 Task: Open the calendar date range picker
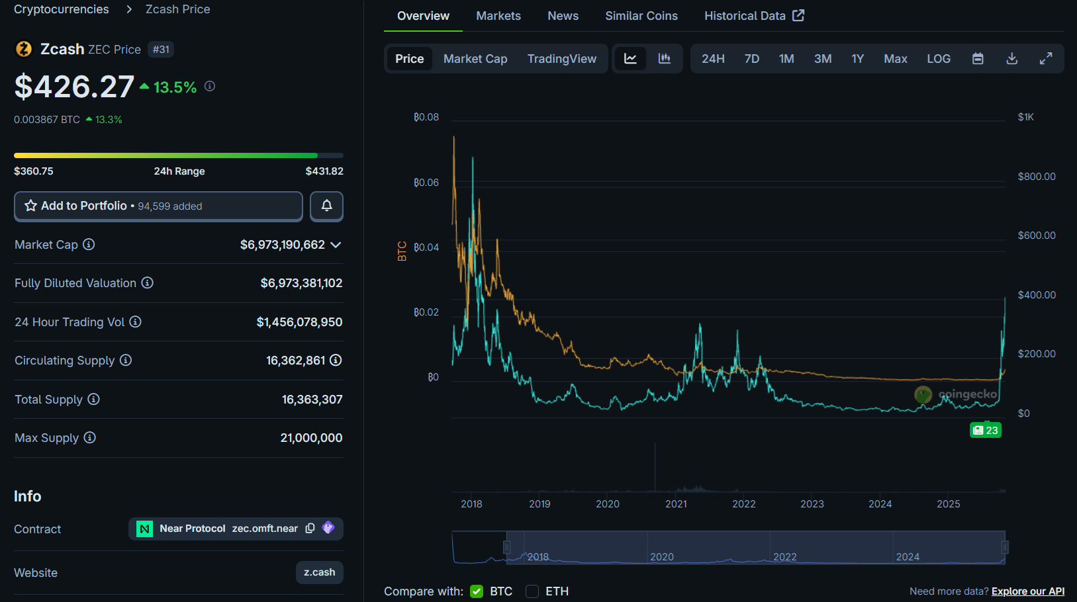978,59
